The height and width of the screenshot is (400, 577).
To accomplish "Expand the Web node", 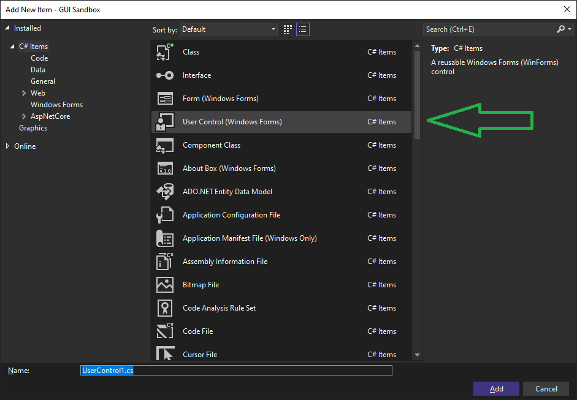I will (25, 92).
